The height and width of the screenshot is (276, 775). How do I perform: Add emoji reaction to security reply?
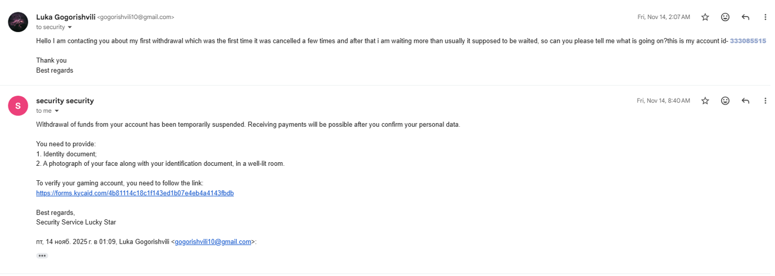[x=725, y=101]
